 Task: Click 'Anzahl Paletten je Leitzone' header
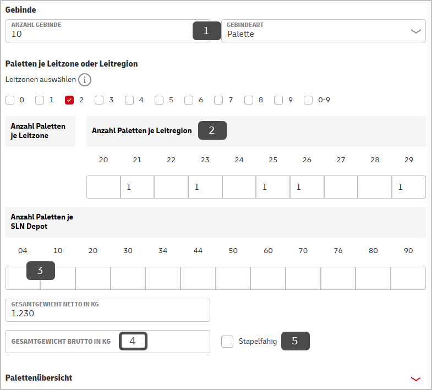click(38, 131)
